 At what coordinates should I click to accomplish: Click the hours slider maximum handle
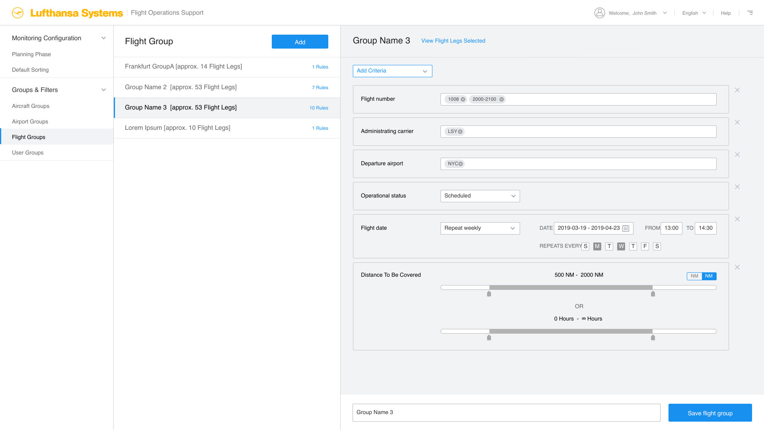coord(653,338)
